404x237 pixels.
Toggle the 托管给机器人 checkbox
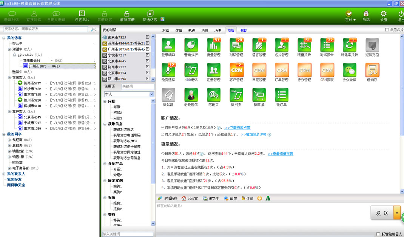(378, 234)
